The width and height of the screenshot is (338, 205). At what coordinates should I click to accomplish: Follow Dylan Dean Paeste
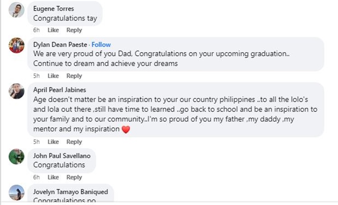pyautogui.click(x=101, y=45)
